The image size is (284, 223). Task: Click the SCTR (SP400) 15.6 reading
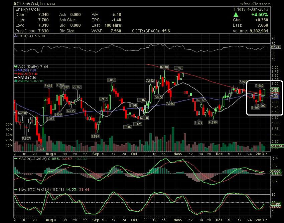click(151, 31)
